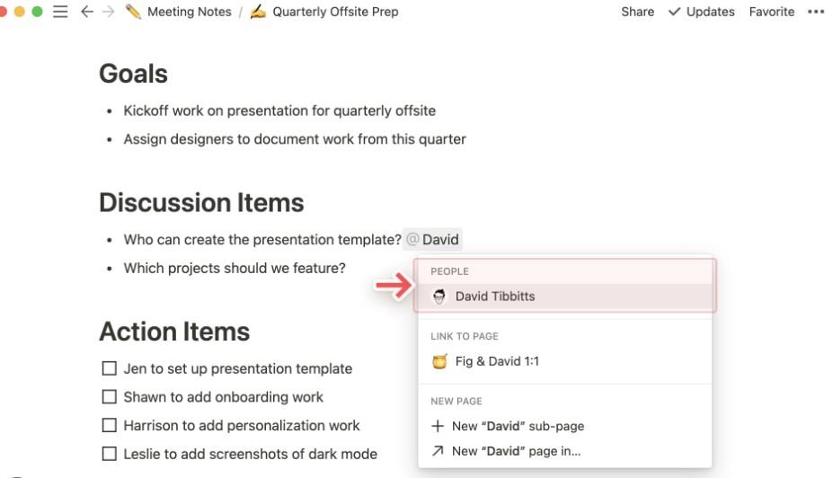
Task: Choose the Fig & David 1:1 page link
Action: (x=497, y=361)
